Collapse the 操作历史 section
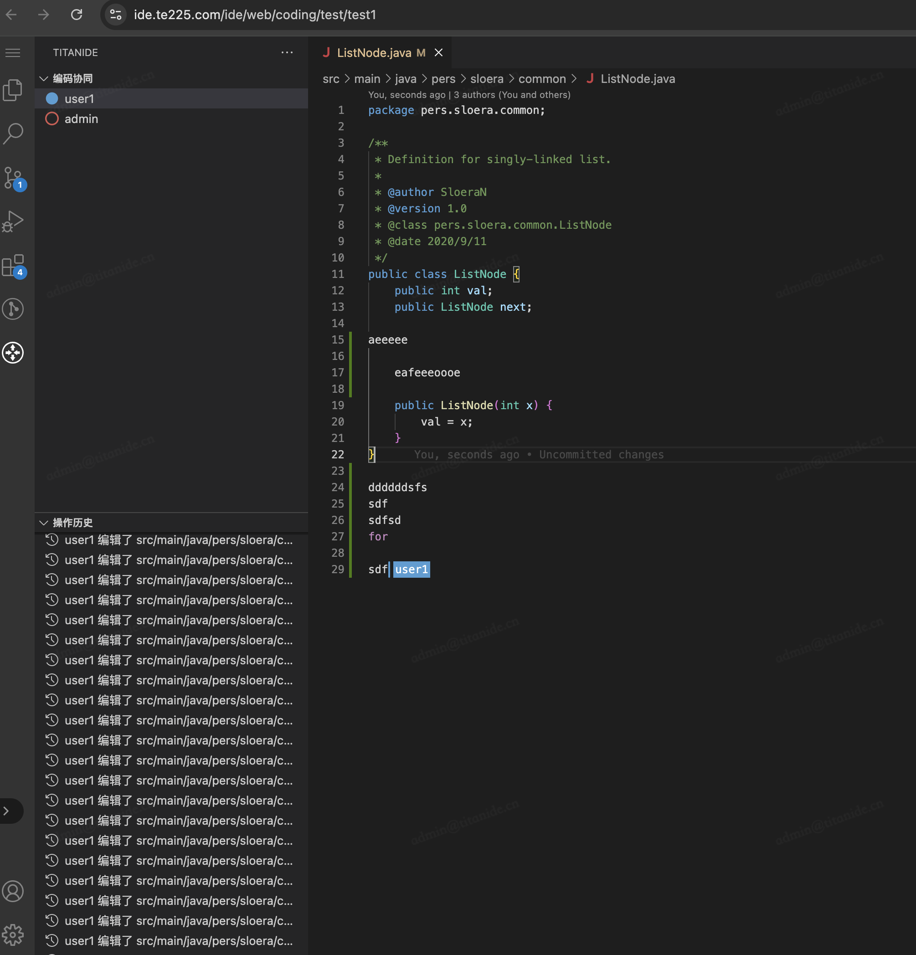916x955 pixels. pyautogui.click(x=44, y=523)
